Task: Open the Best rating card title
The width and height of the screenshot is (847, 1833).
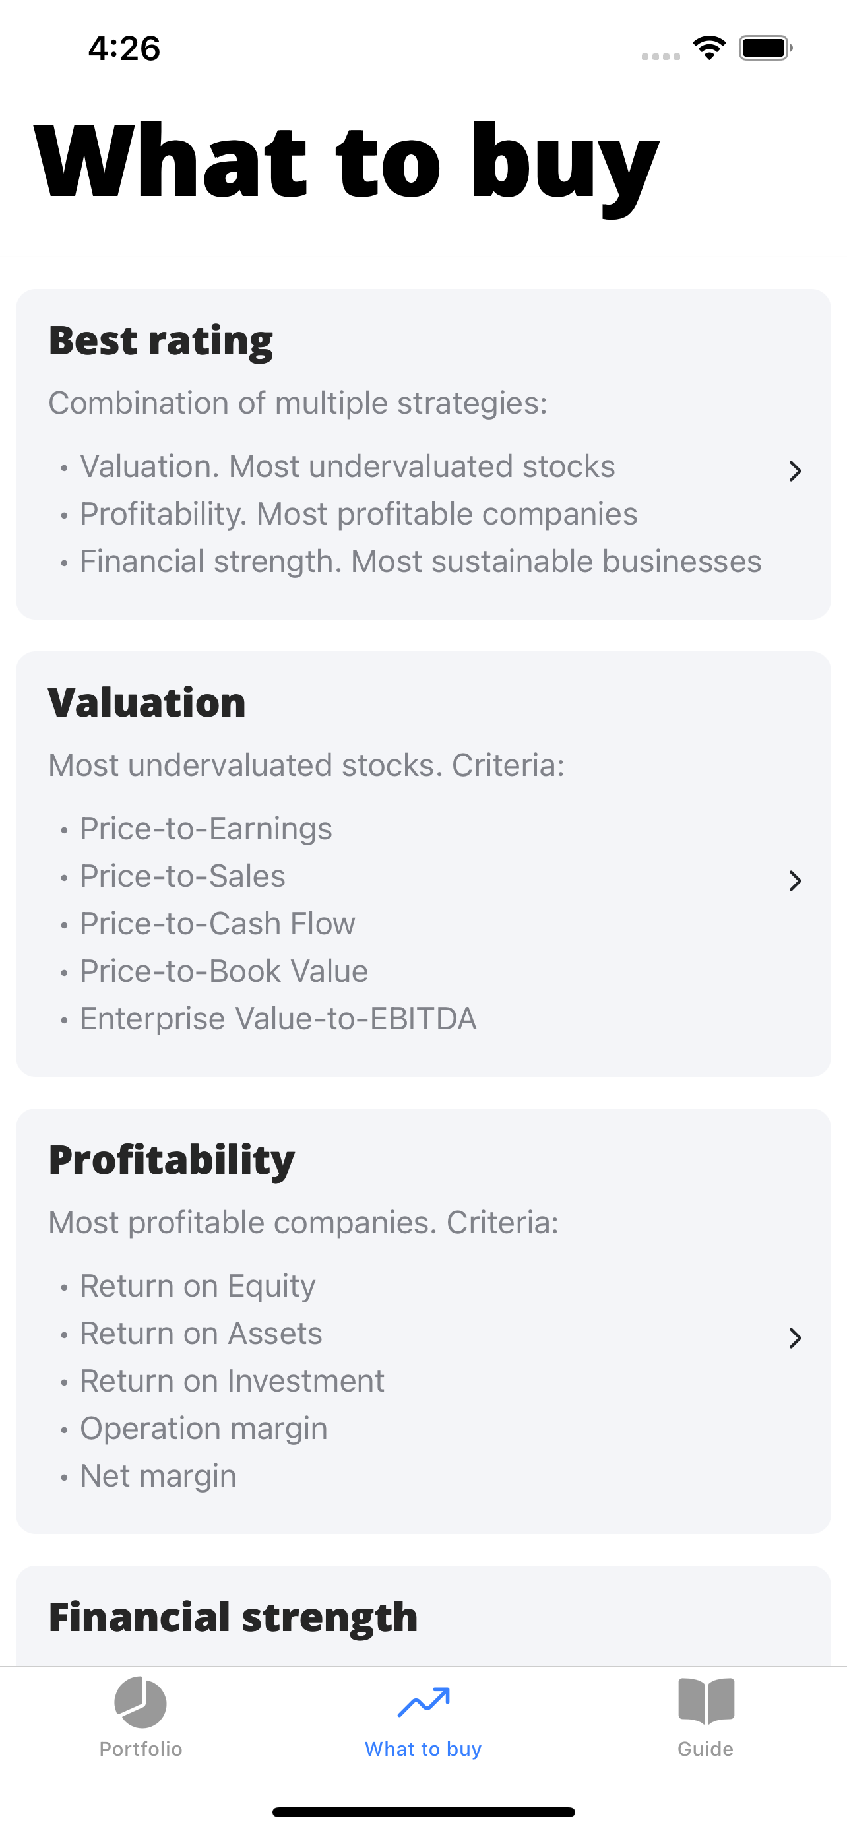Action: [x=161, y=341]
